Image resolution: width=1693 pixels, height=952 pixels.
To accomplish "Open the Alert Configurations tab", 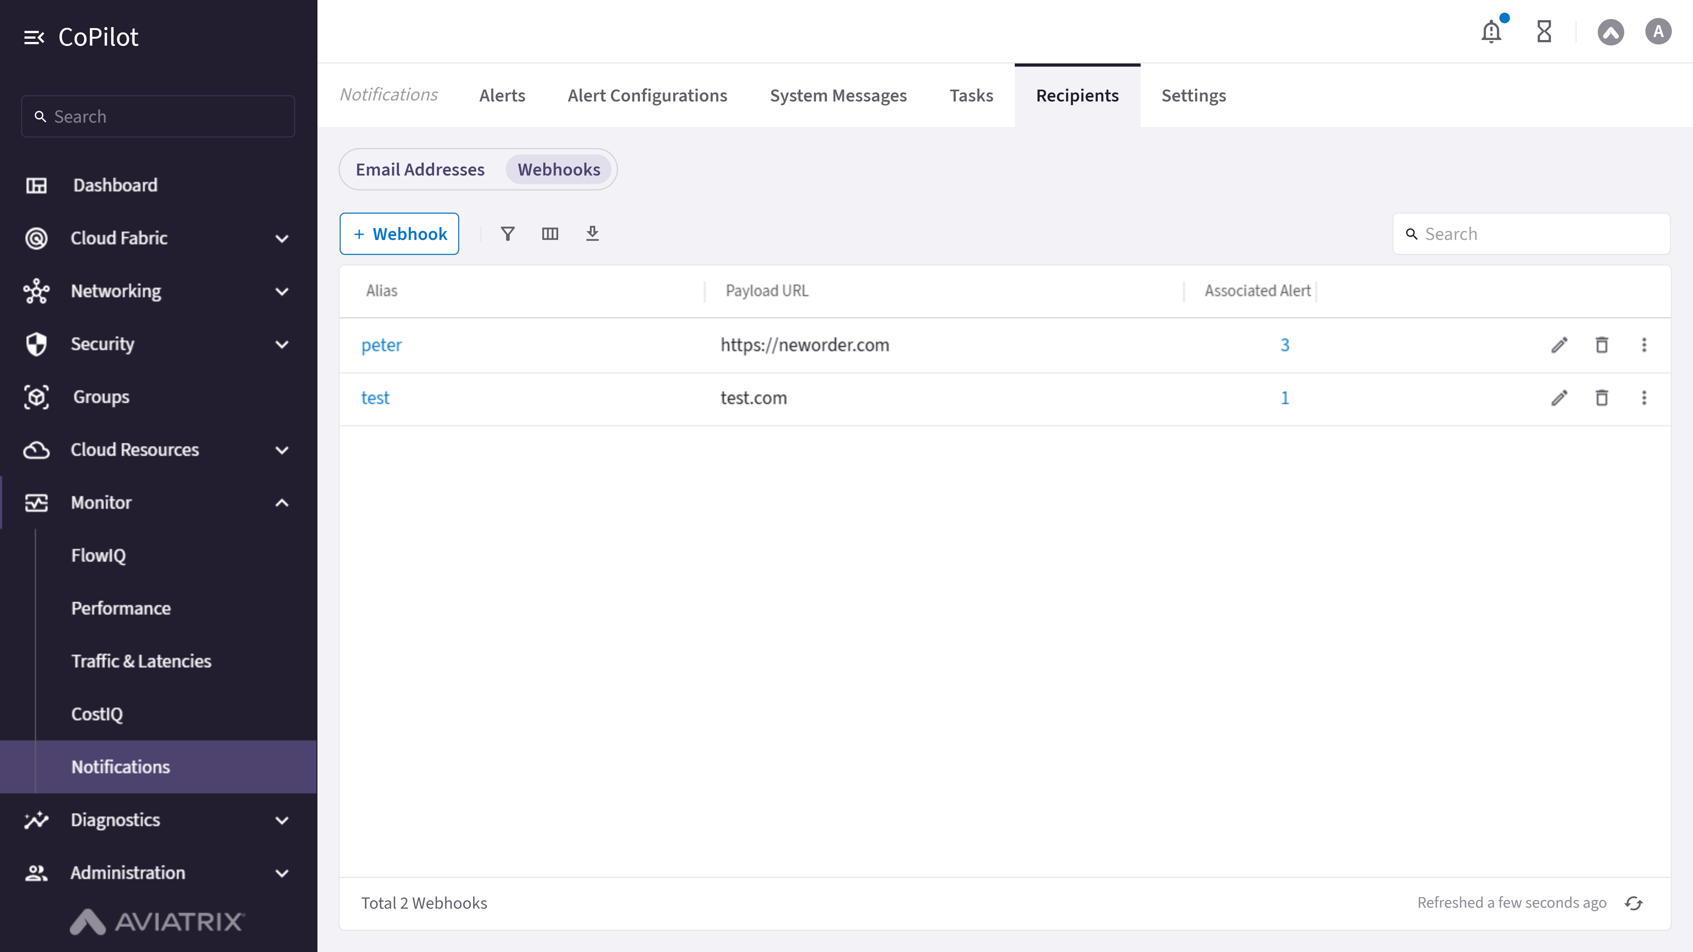I will coord(647,96).
